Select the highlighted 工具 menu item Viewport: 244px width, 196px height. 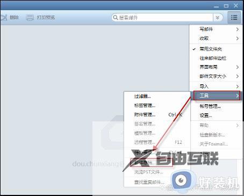[217, 96]
